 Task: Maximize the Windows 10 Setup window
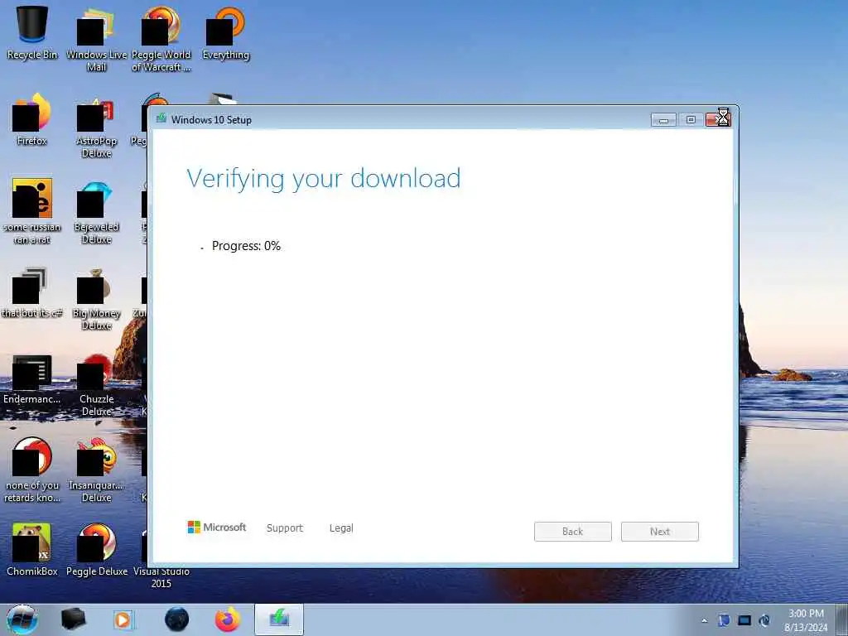click(x=691, y=119)
